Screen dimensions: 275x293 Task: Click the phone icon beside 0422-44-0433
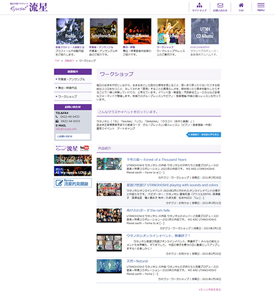pyautogui.click(x=57, y=117)
